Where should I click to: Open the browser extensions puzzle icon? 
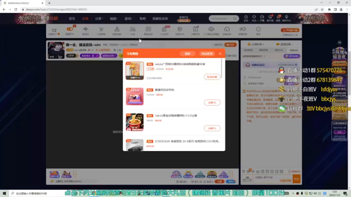coord(329,9)
